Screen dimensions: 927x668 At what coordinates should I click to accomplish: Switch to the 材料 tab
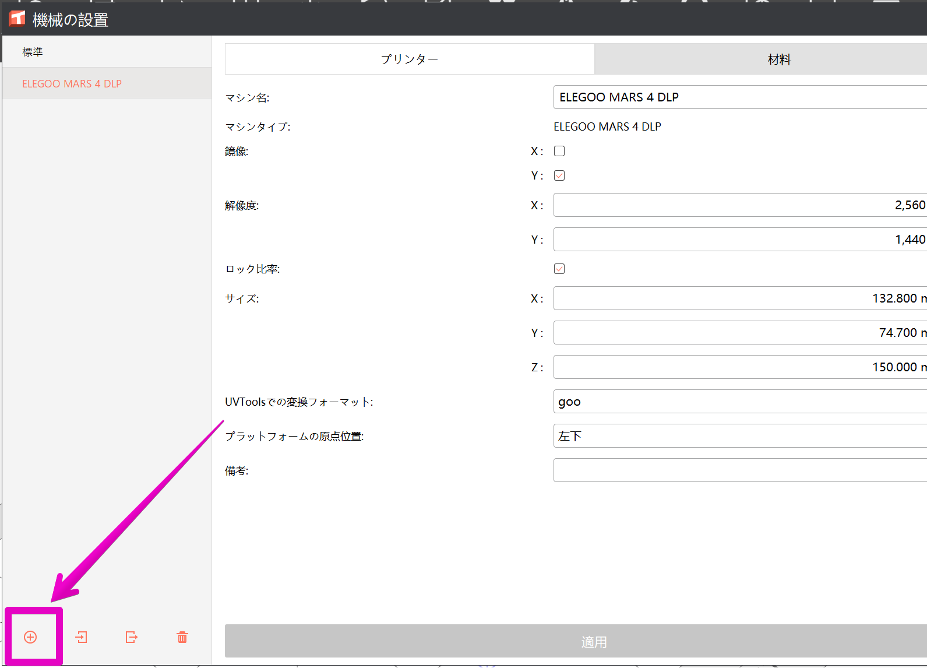(x=761, y=59)
